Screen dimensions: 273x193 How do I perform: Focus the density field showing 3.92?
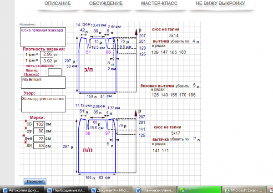[x=47, y=61]
